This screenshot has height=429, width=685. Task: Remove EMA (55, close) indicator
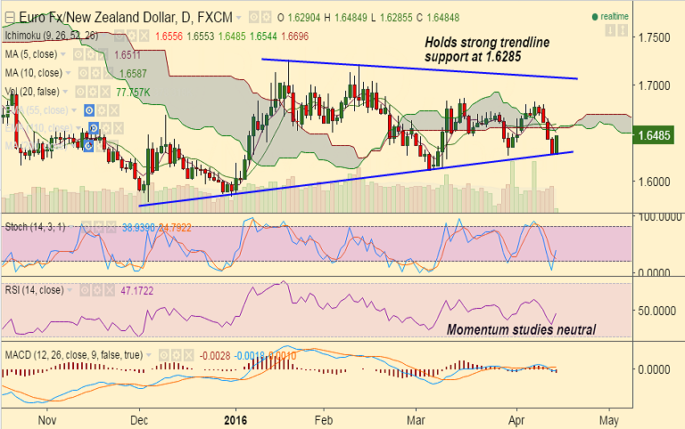point(113,110)
